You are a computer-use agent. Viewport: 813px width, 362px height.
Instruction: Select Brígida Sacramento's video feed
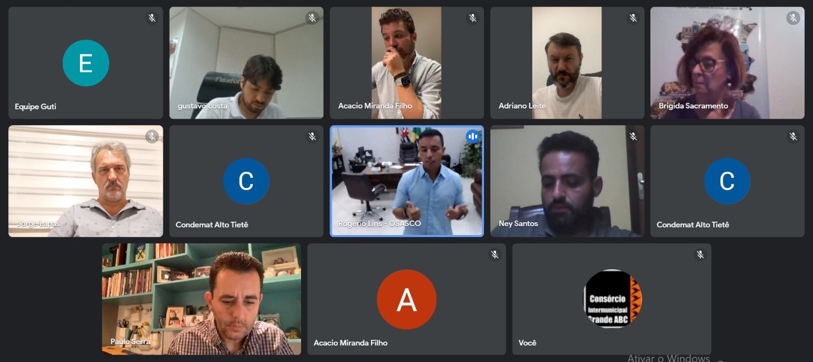pyautogui.click(x=727, y=63)
